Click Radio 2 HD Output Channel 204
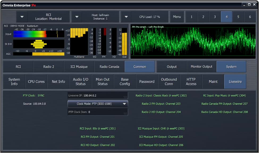Screen dimensions: 259x153 161,112
